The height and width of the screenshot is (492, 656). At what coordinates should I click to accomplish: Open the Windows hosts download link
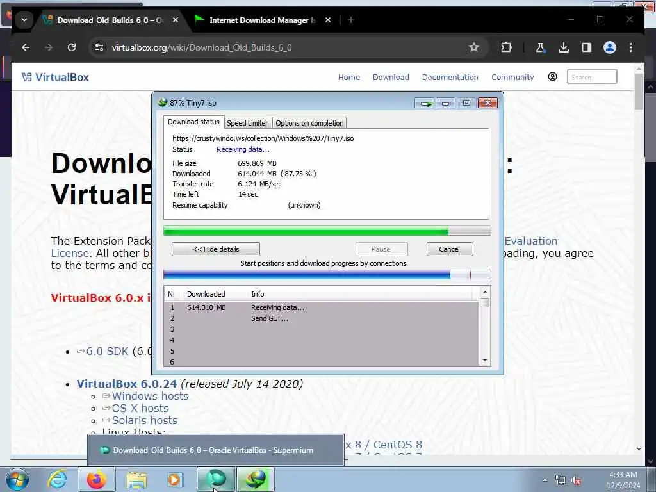150,396
